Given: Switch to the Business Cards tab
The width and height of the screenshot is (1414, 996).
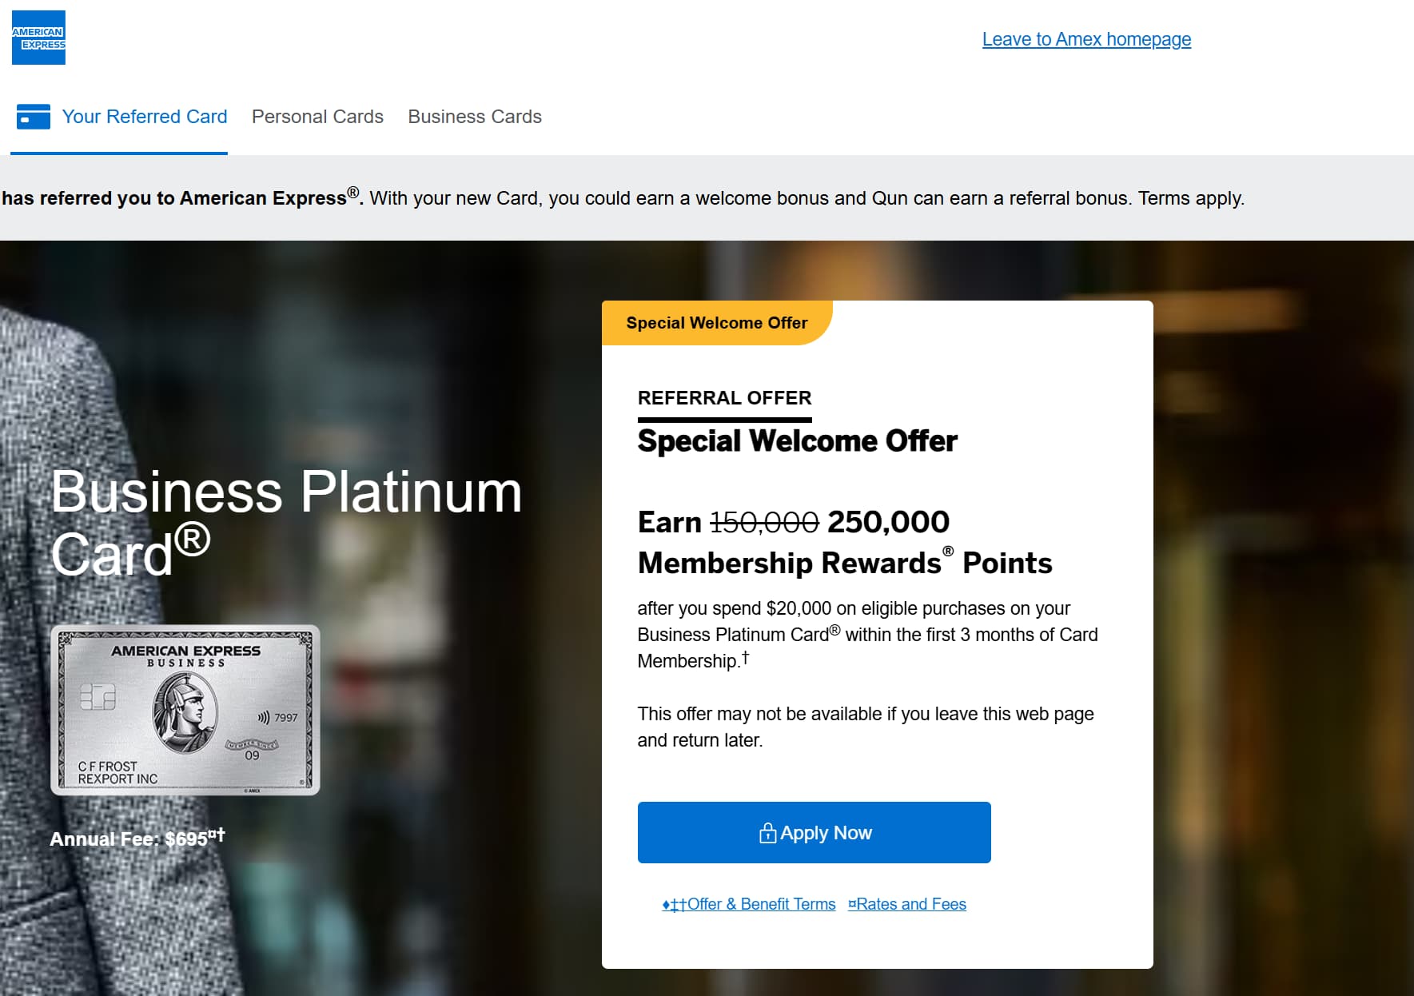Looking at the screenshot, I should [x=475, y=117].
